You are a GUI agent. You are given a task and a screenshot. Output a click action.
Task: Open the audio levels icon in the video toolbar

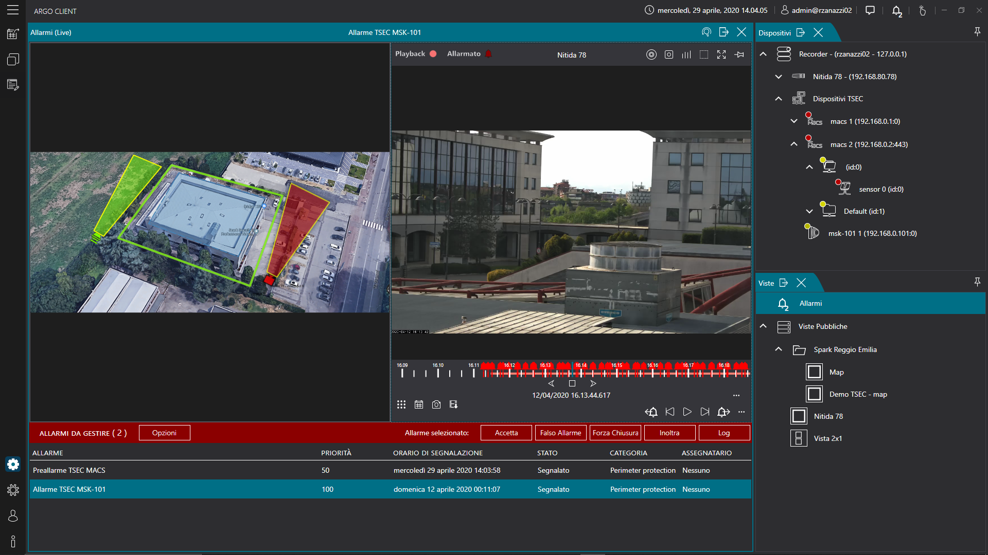point(686,54)
